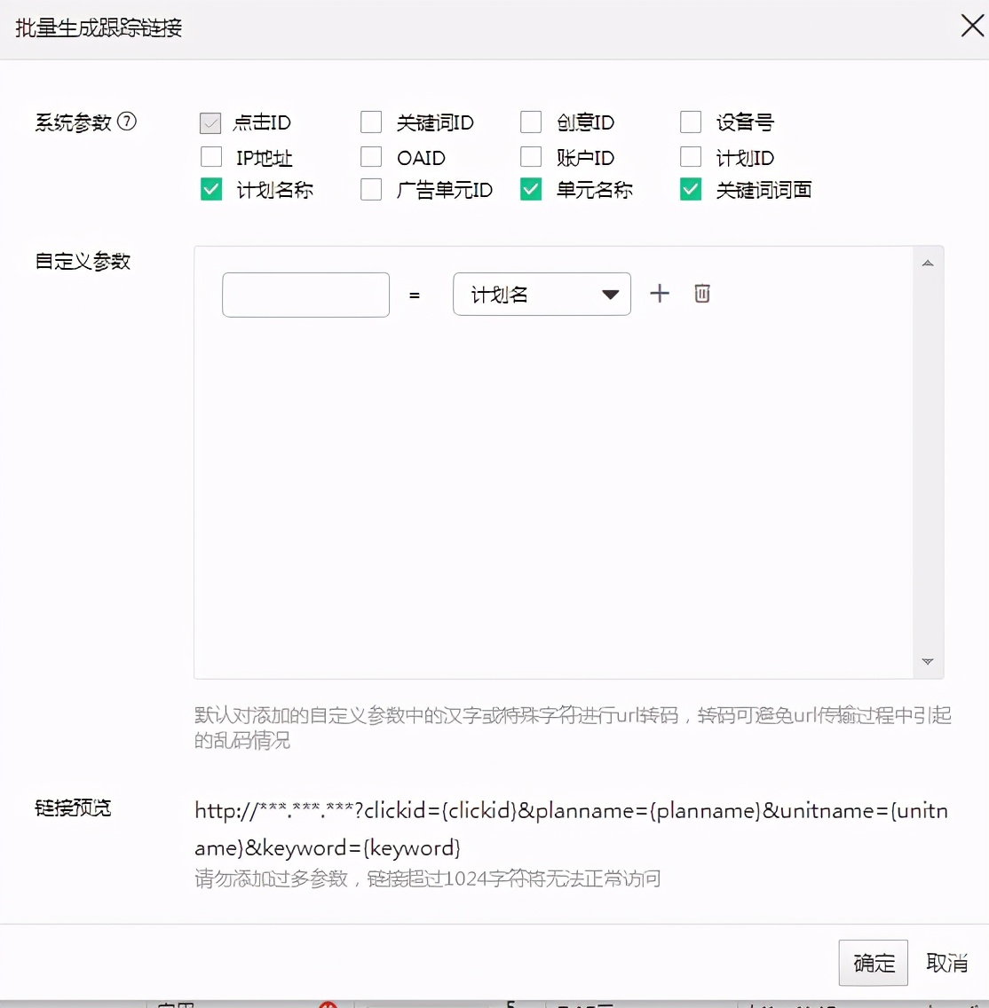This screenshot has height=1008, width=989.
Task: Enable the 账户ID checkbox
Action: (530, 156)
